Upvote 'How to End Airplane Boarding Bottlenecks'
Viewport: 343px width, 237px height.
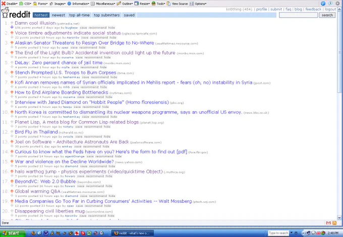[12, 92]
